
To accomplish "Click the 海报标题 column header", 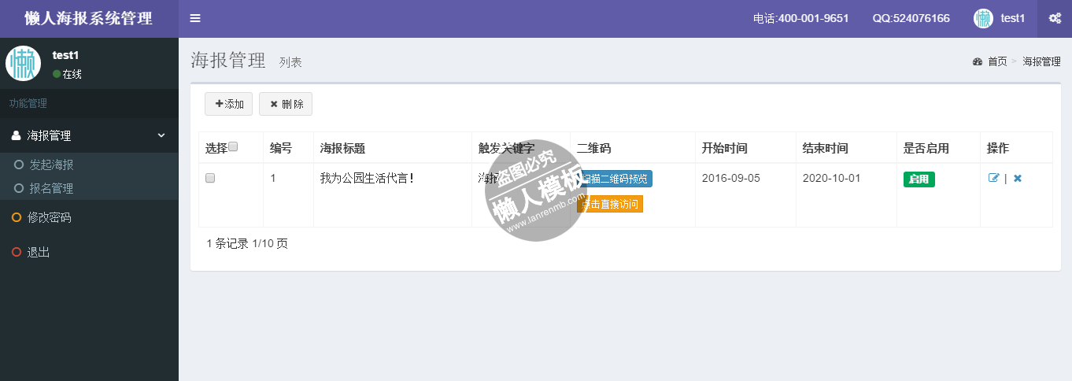I will (x=342, y=148).
